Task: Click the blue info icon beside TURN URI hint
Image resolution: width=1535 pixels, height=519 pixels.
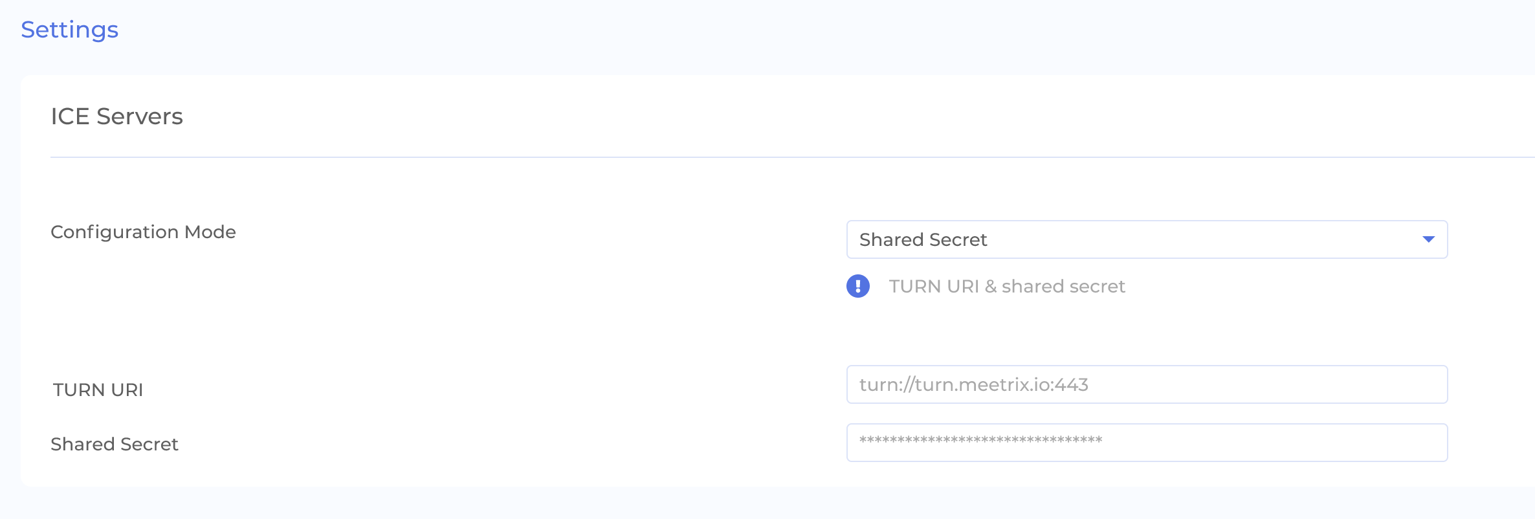Action: click(x=858, y=286)
